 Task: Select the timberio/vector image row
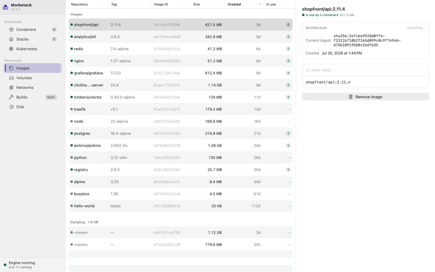pyautogui.click(x=181, y=97)
